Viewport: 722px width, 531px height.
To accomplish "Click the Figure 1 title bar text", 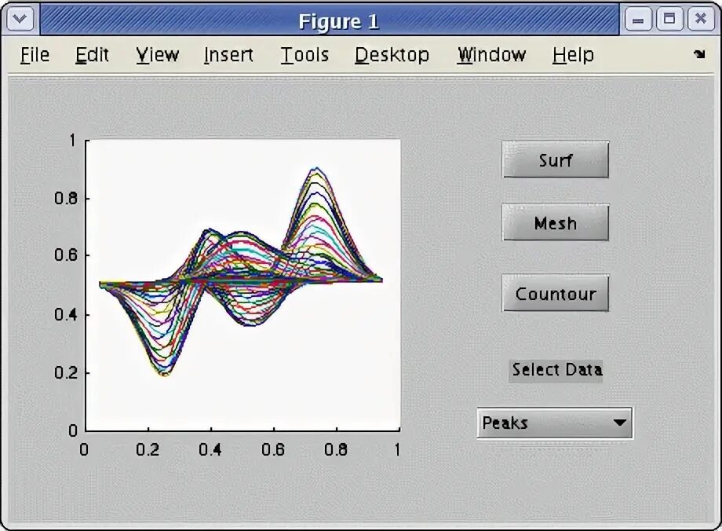I will tap(338, 21).
